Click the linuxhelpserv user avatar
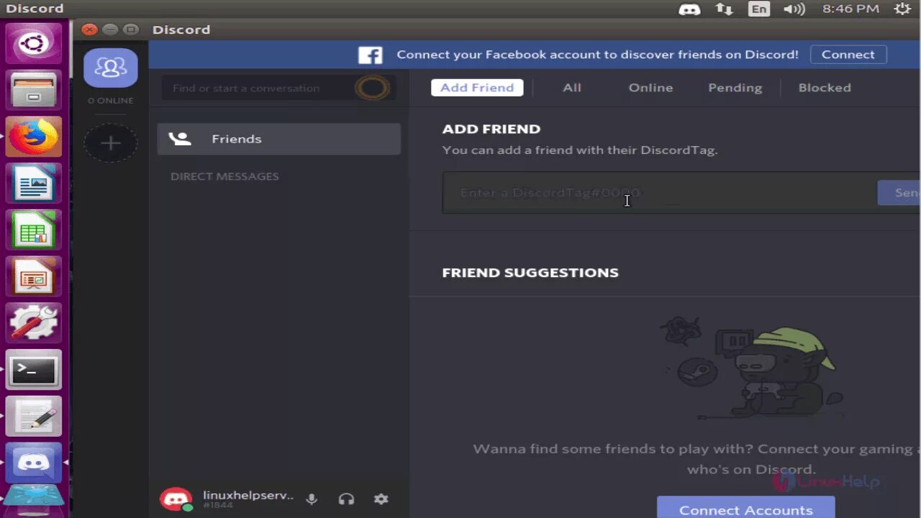 click(176, 499)
